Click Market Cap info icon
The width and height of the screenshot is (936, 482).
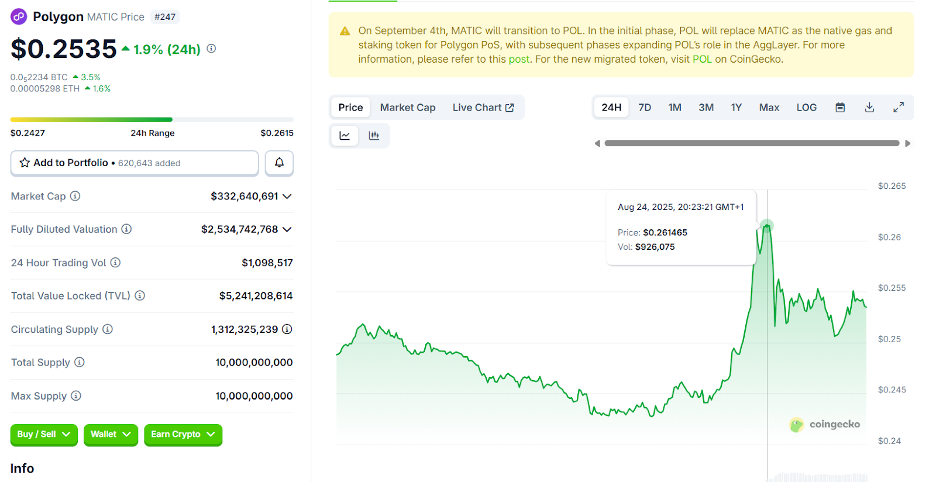click(75, 196)
